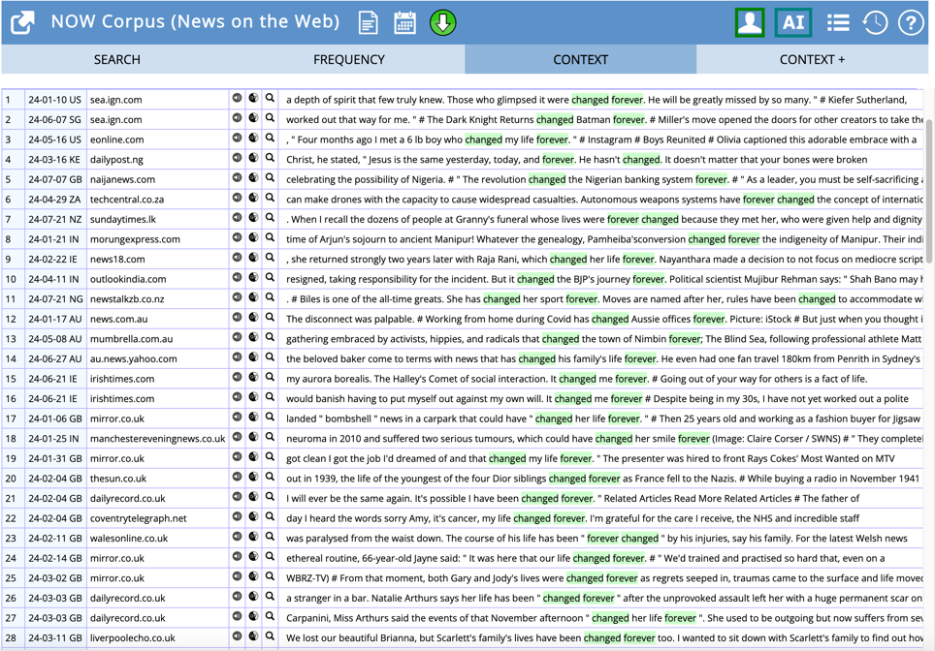Click magnifier icon for row 15 irishtimes.com
The height and width of the screenshot is (651, 935).
click(271, 377)
